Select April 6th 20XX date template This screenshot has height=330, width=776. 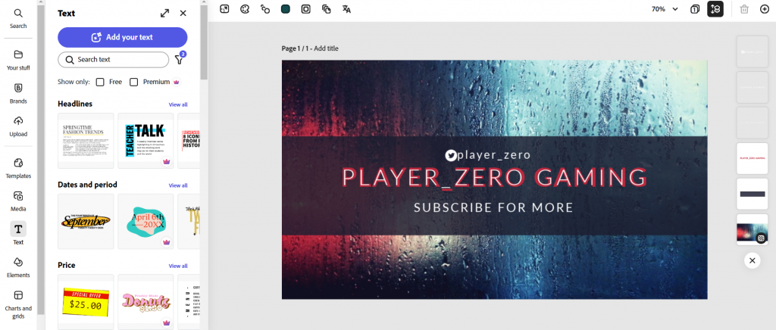(x=145, y=221)
